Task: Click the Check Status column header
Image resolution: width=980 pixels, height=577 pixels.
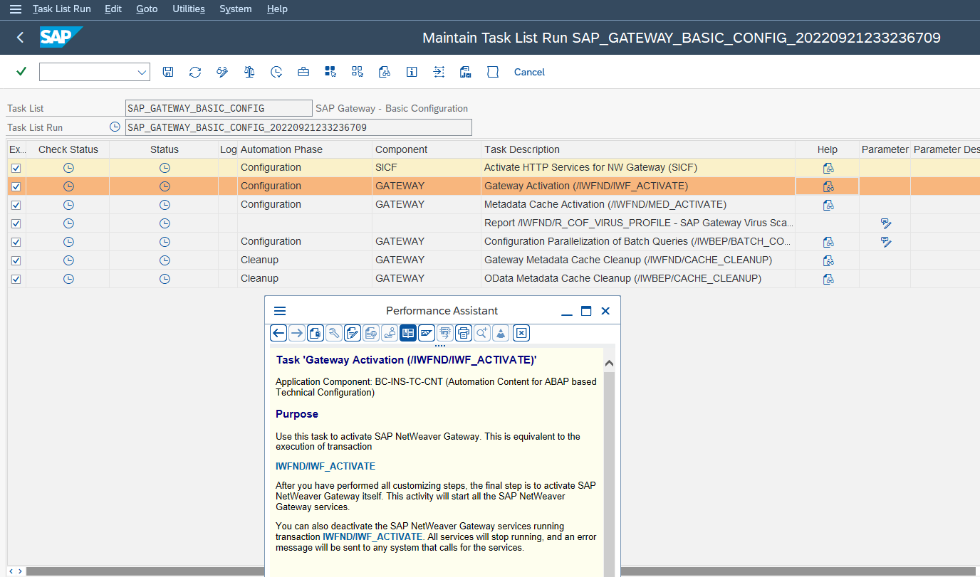Action: click(68, 149)
